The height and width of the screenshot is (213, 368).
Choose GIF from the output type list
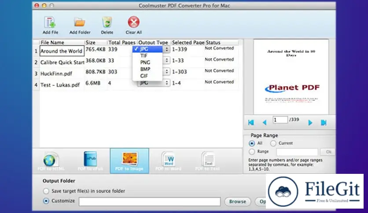[147, 76]
